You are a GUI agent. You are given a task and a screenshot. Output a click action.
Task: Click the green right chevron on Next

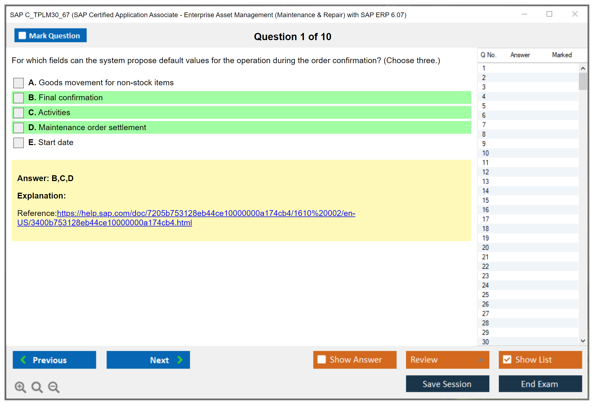click(x=180, y=360)
